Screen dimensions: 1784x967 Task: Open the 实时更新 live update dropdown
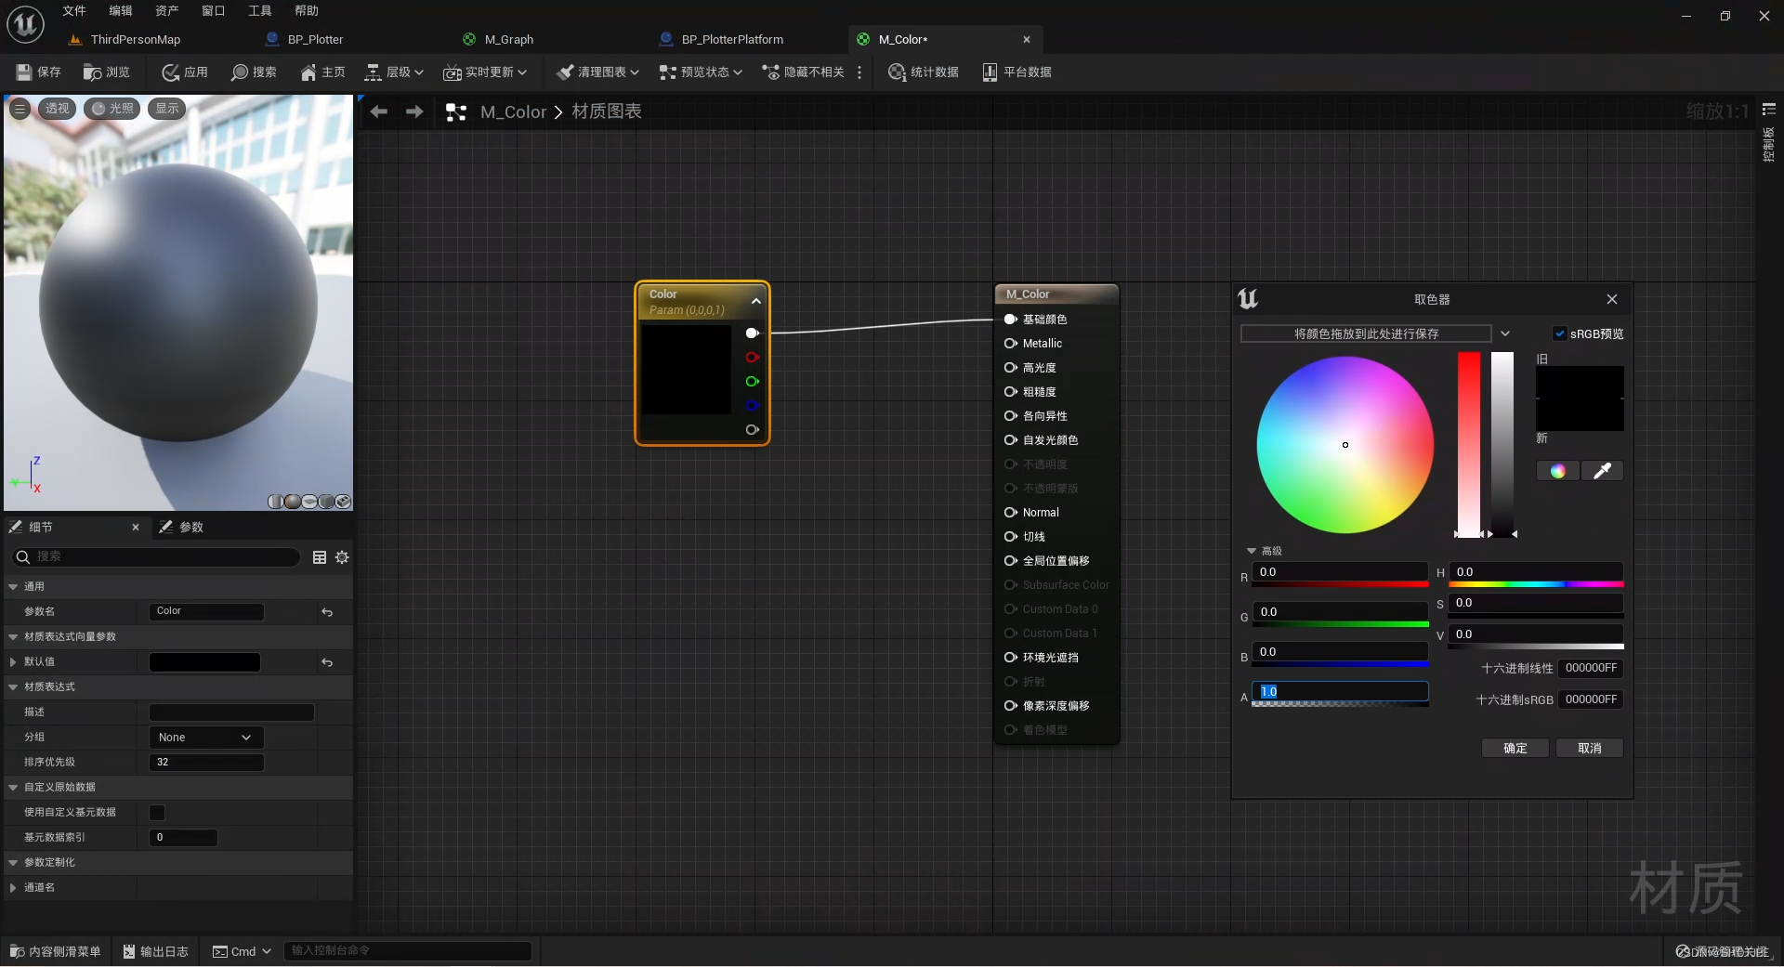point(485,72)
